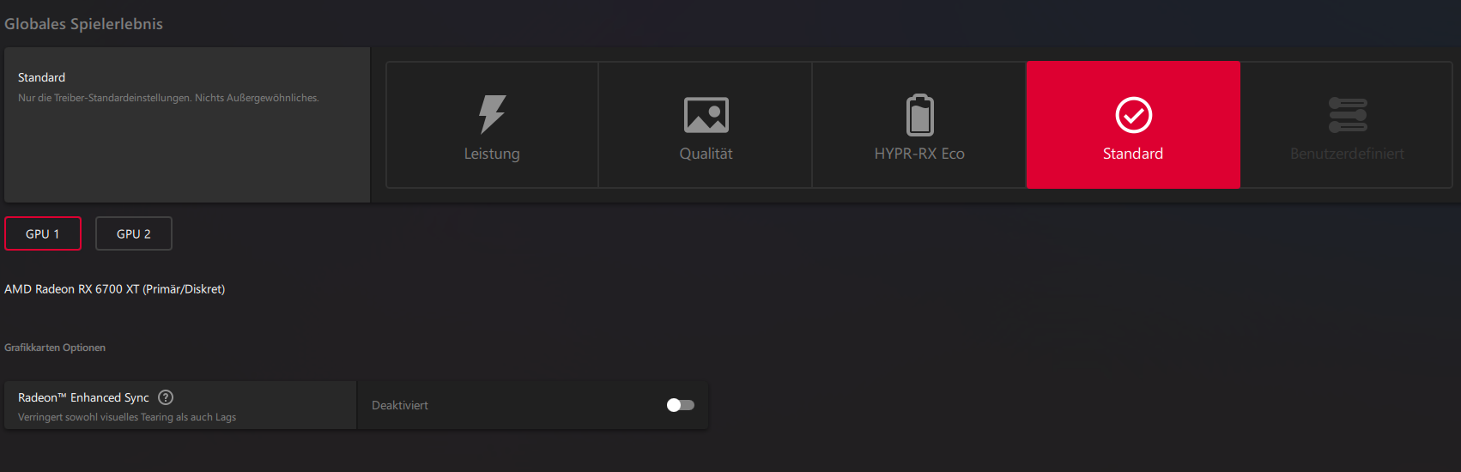Switch to the GPU 2 tab
The height and width of the screenshot is (472, 1461).
(x=134, y=233)
